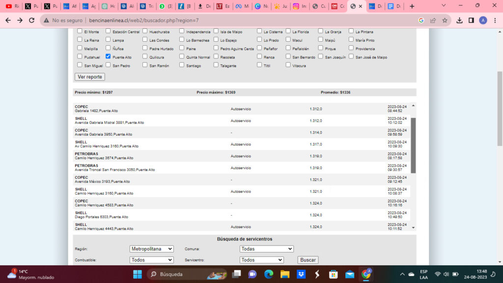This screenshot has height=283, width=503.
Task: Open Google translate icon in address bar
Action: coord(421,20)
